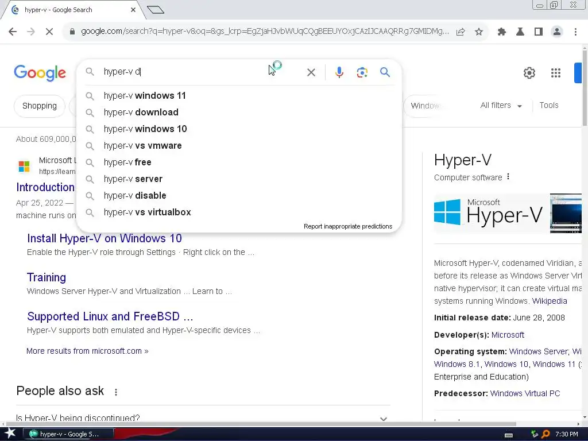This screenshot has width=588, height=441.
Task: Click 'Report inappropriate predictions' link
Action: coord(347,226)
